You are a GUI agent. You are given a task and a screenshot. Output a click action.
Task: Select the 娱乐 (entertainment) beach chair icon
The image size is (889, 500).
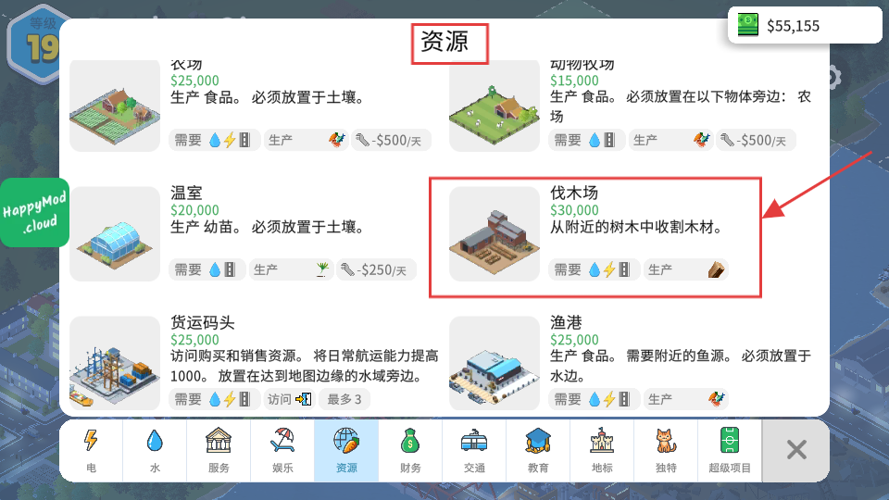282,451
